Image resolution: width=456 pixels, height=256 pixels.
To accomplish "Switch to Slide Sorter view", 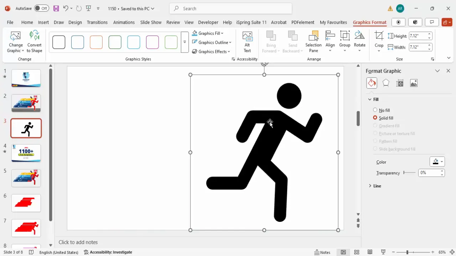I will (x=357, y=252).
